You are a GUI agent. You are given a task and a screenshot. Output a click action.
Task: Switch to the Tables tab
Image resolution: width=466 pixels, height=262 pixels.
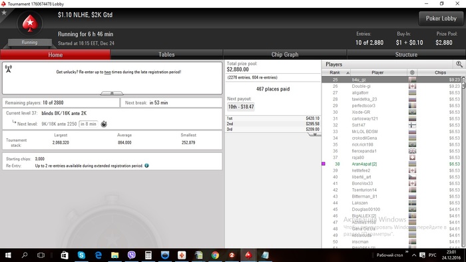[166, 55]
